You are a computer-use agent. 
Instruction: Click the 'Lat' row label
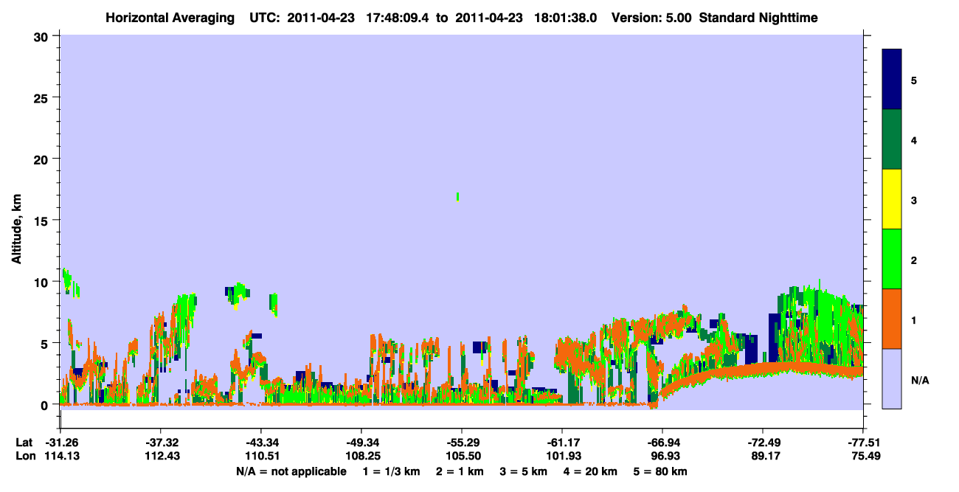24,443
